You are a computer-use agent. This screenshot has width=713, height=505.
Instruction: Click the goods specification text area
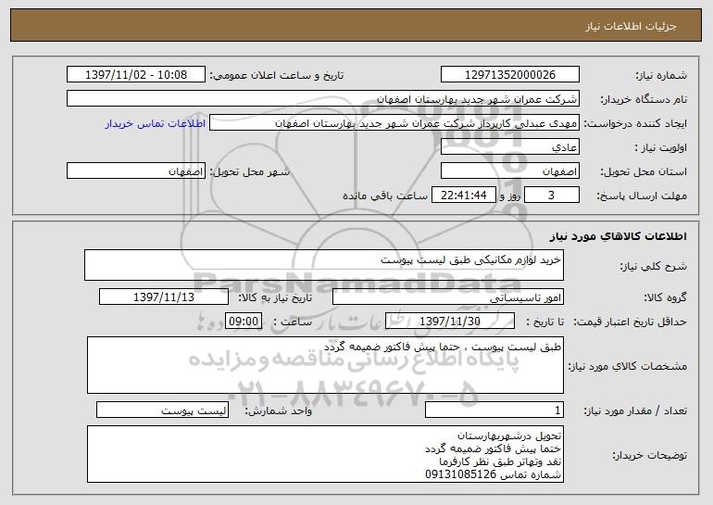tap(325, 365)
